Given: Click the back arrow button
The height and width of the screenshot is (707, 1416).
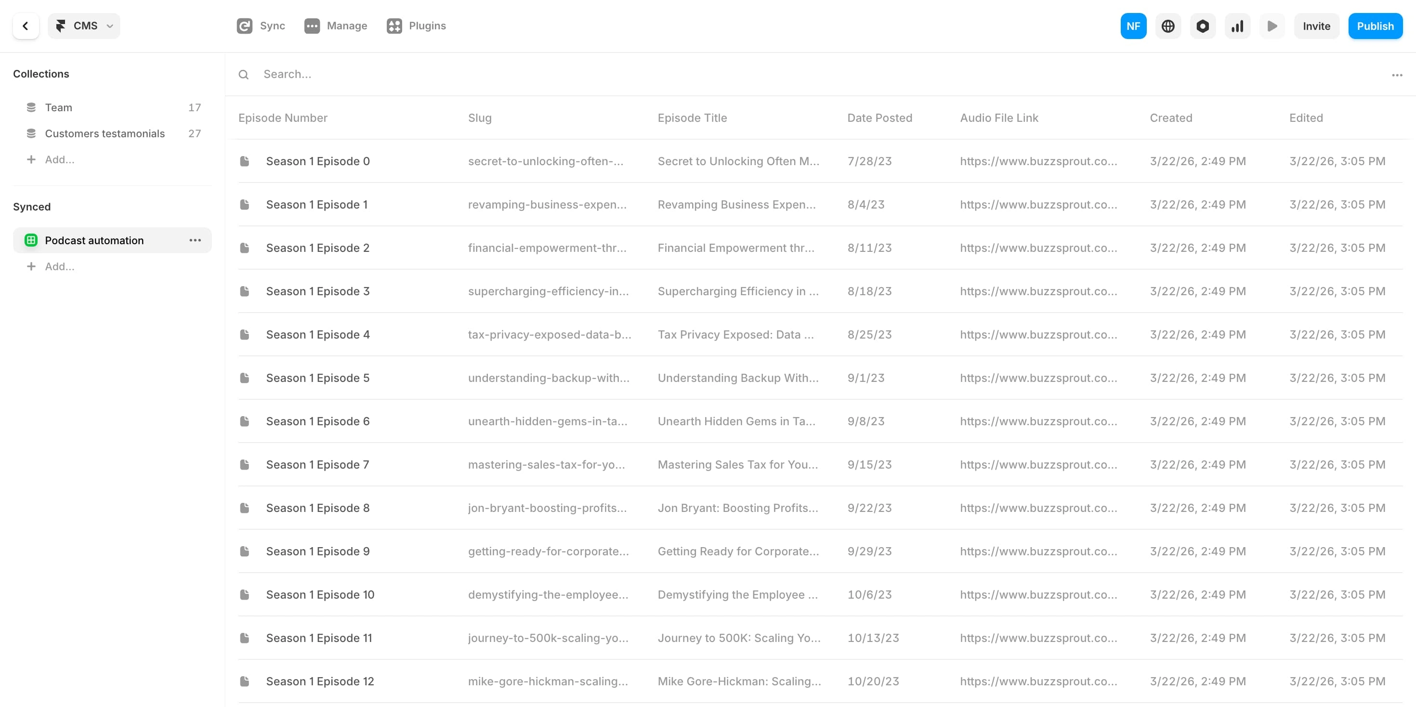Looking at the screenshot, I should tap(25, 26).
